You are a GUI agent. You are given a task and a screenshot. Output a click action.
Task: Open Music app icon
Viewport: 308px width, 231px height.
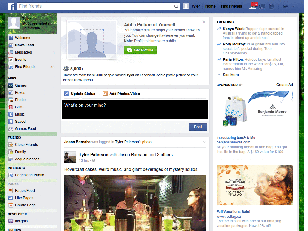(x=11, y=114)
